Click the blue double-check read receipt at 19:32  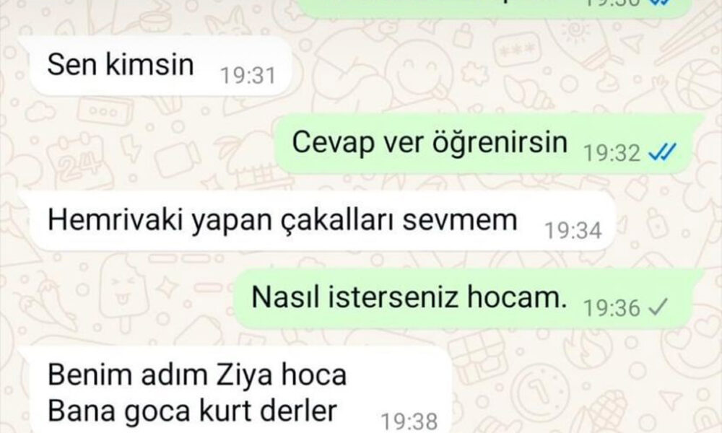click(662, 152)
